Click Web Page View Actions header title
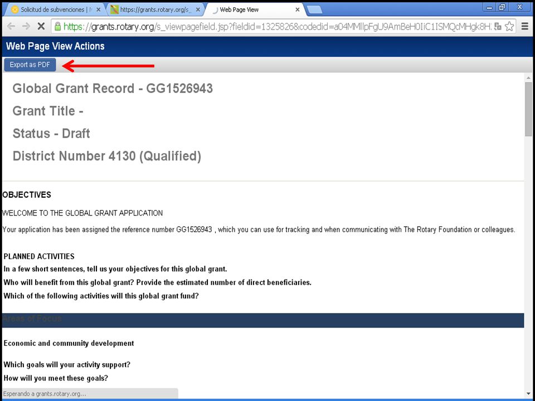Image resolution: width=535 pixels, height=401 pixels. [55, 46]
